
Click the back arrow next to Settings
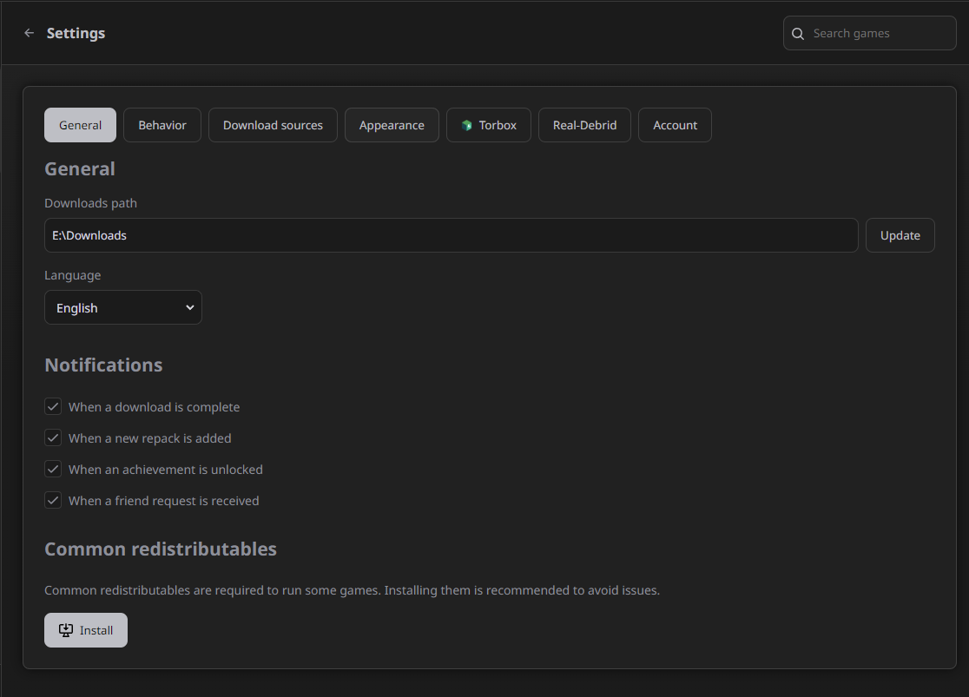tap(30, 33)
